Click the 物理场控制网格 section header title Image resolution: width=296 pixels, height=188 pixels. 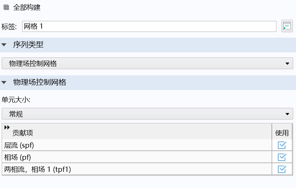[40, 83]
